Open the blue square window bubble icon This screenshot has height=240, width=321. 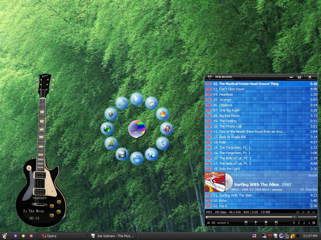(122, 103)
